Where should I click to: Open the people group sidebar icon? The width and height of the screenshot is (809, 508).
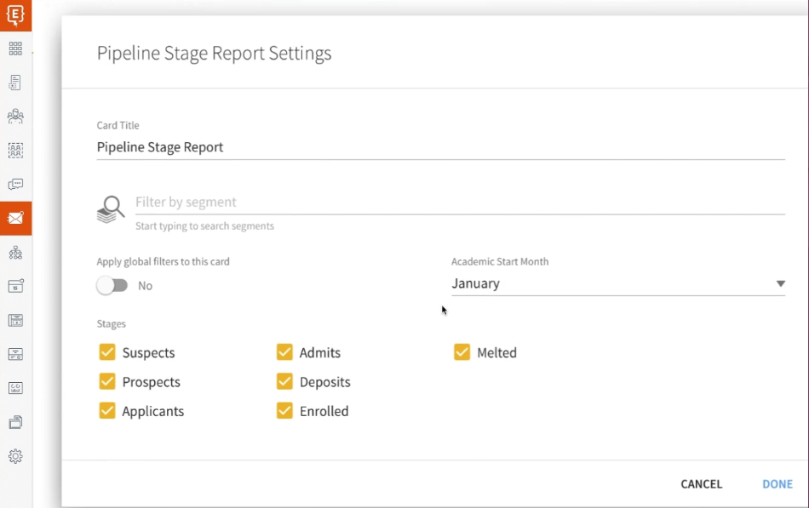point(15,117)
